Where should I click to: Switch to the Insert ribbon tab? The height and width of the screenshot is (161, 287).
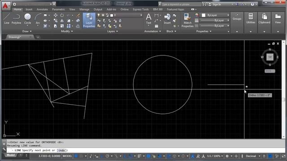tap(29, 9)
